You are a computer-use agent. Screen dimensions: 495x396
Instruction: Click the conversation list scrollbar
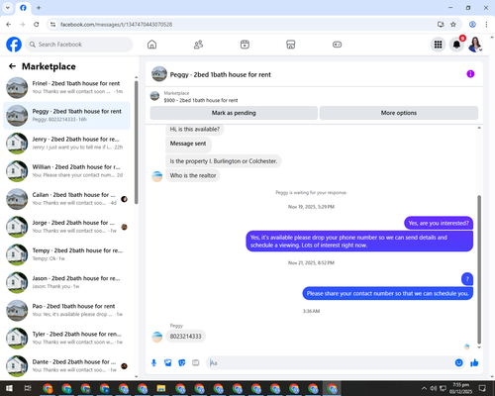(137, 142)
